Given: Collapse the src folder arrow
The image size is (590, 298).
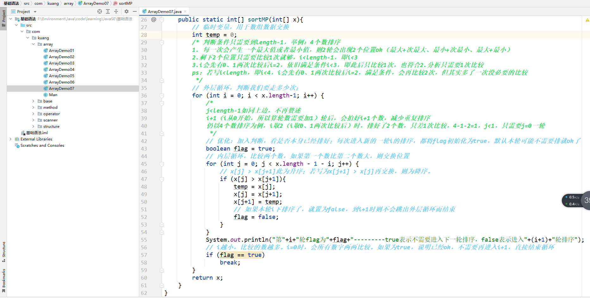Looking at the screenshot, I should coord(16,25).
